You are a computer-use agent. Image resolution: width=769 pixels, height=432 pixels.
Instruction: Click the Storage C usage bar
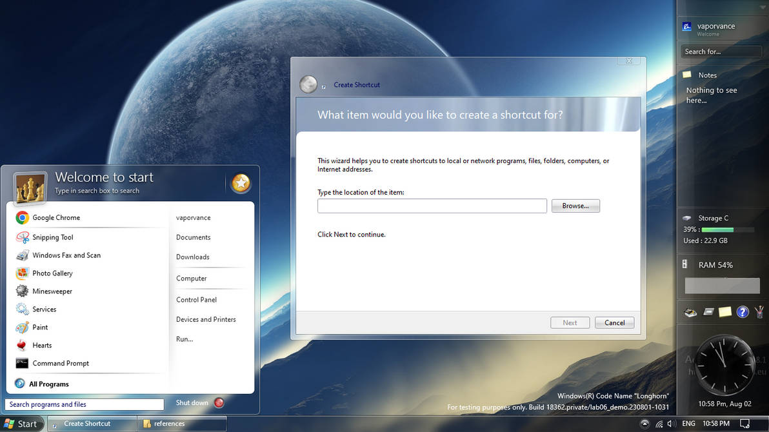click(x=728, y=230)
